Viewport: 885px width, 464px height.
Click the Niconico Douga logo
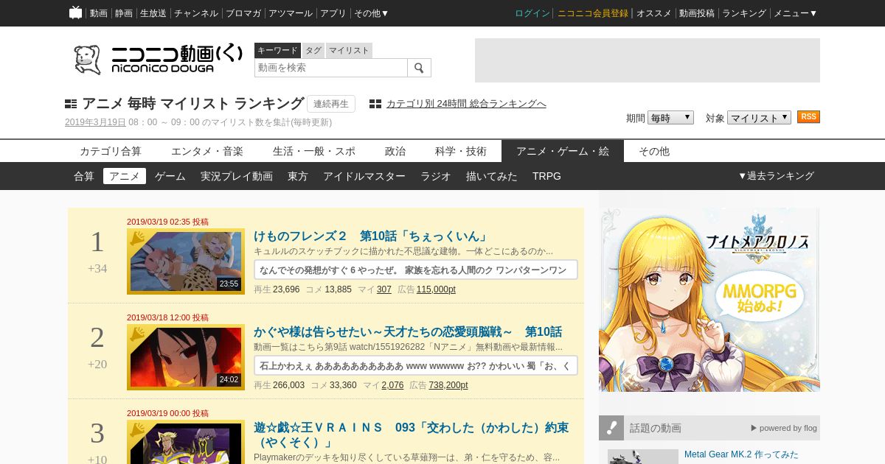pyautogui.click(x=158, y=60)
